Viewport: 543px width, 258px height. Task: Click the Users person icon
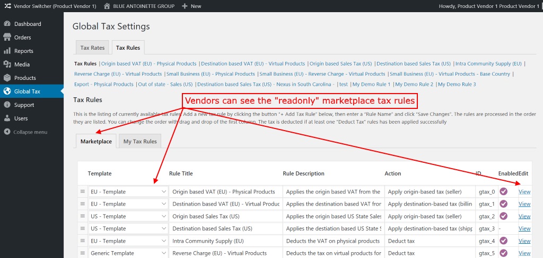[7, 118]
